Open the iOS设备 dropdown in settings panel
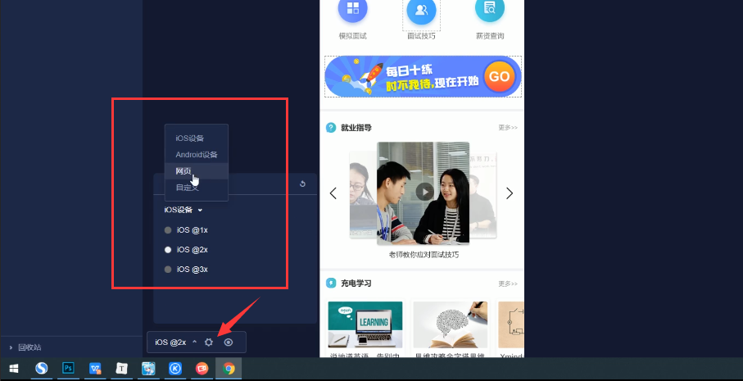The width and height of the screenshot is (743, 381). tap(183, 210)
